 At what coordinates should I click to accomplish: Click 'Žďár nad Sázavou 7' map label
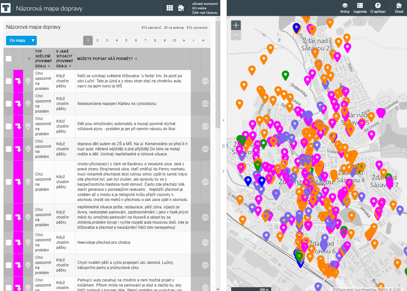(384, 181)
